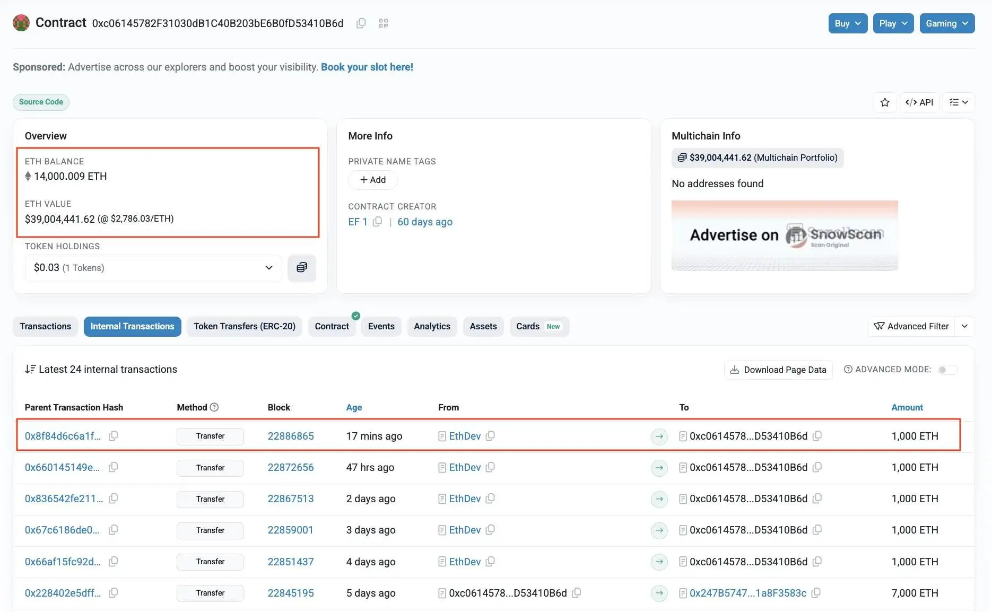Expand the Advanced Filter chevron

click(x=965, y=326)
